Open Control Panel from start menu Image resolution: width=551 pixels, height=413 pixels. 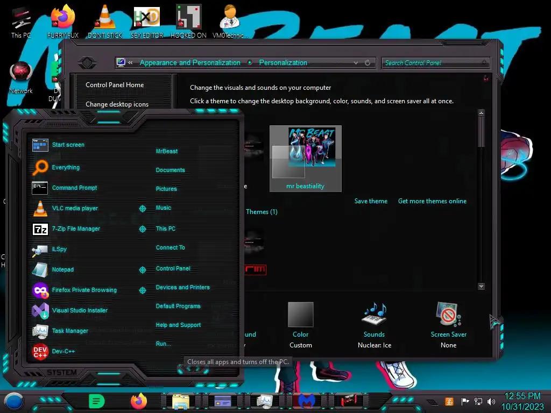pyautogui.click(x=173, y=268)
